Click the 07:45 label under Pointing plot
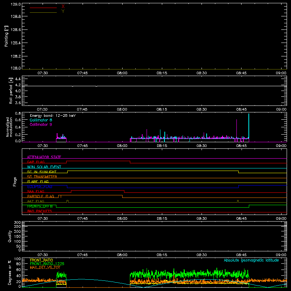This screenshot has width=291, height=291. click(x=83, y=73)
